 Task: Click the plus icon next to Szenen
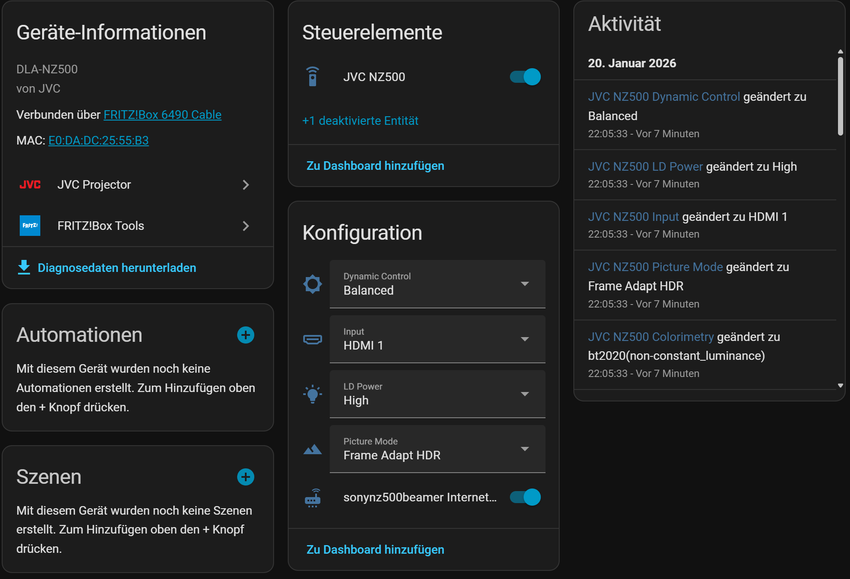click(246, 477)
